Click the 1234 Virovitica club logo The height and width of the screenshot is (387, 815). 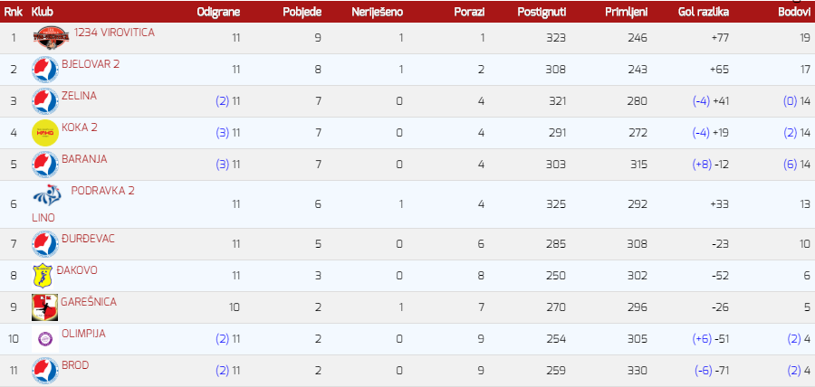click(51, 38)
